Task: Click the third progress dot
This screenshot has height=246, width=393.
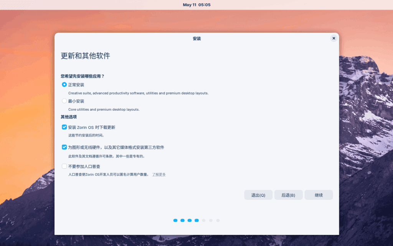Action: point(190,221)
